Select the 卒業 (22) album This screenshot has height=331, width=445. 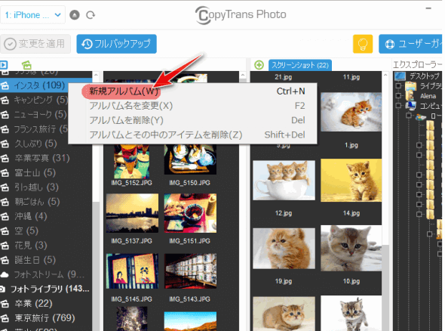(33, 304)
